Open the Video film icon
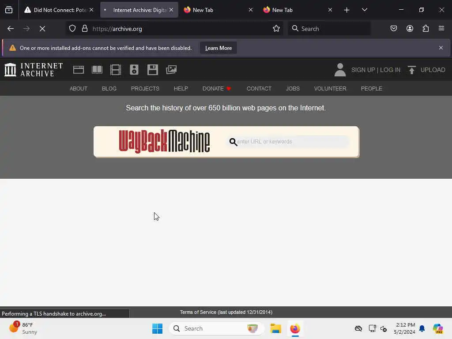452x339 pixels. click(x=116, y=70)
